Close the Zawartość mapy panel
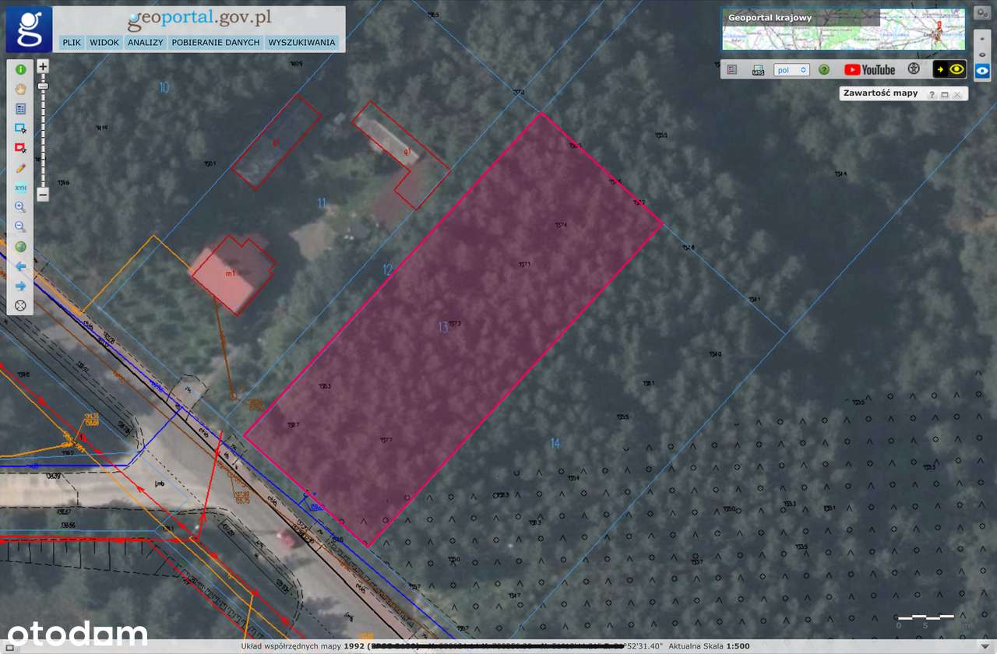 pos(957,94)
